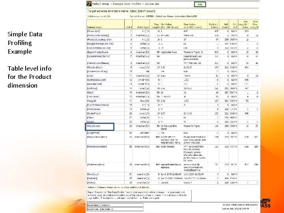284x213 pixels.
Task: Open [DaysToManufacture] column details
Action: pyautogui.click(x=98, y=105)
